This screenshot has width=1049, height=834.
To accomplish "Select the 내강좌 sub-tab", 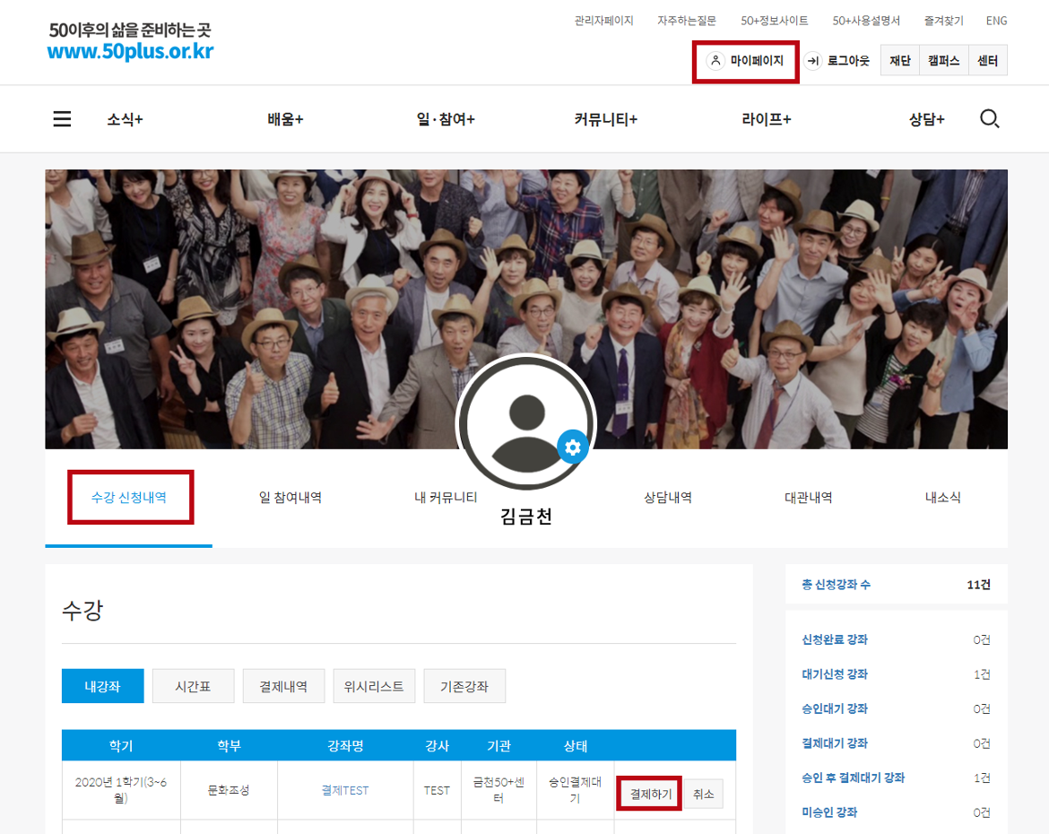I will (102, 686).
